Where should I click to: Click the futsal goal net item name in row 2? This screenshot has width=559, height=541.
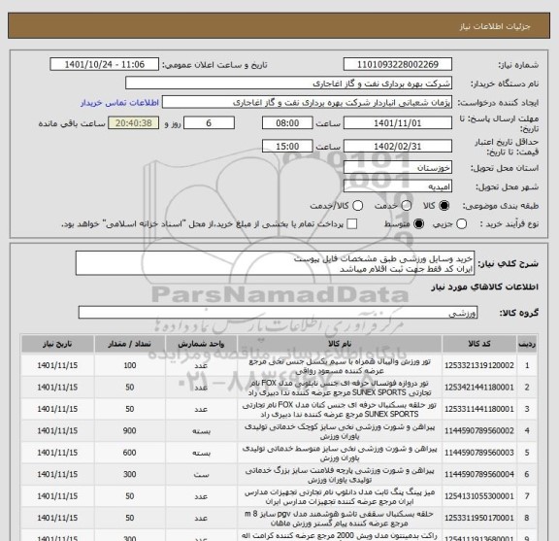(340, 388)
